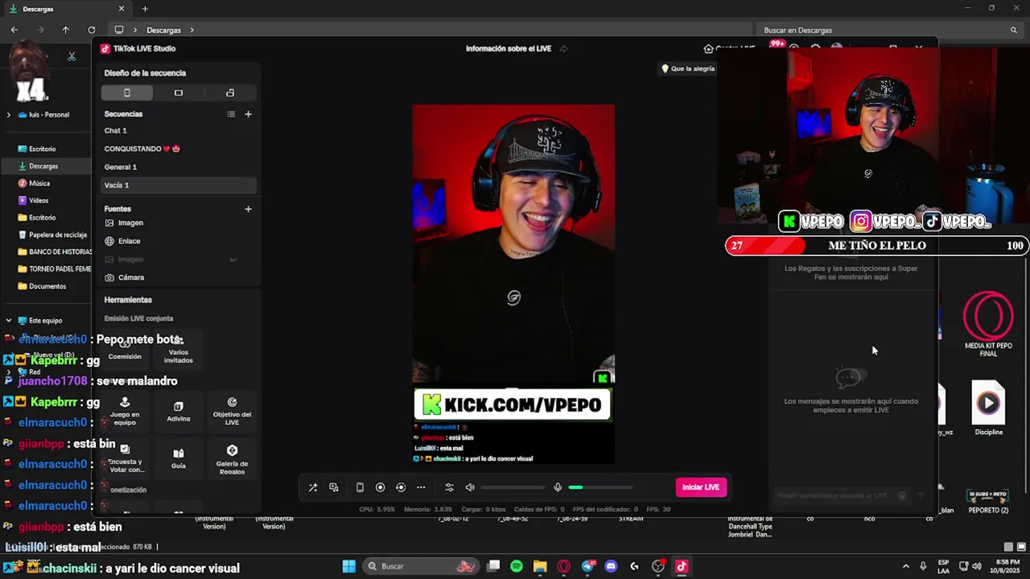Select the Vacía 1 sequence
The height and width of the screenshot is (579, 1030).
[179, 185]
